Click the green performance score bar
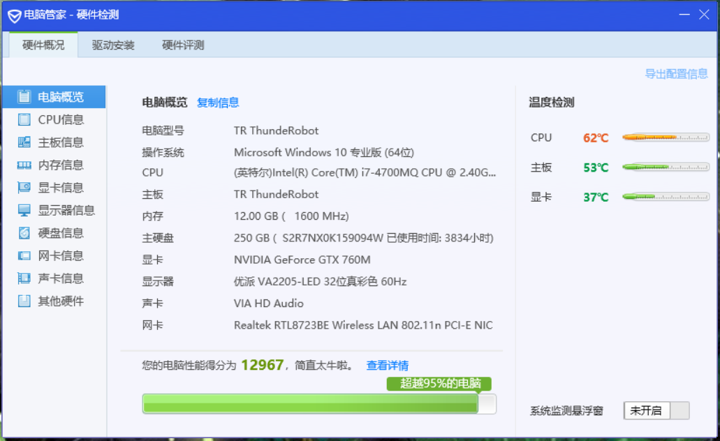This screenshot has width=720, height=441. (318, 403)
